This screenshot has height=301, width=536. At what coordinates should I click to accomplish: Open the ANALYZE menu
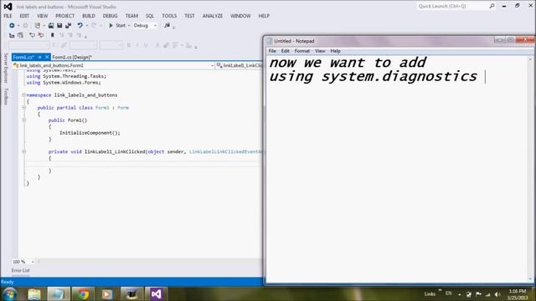[x=212, y=16]
